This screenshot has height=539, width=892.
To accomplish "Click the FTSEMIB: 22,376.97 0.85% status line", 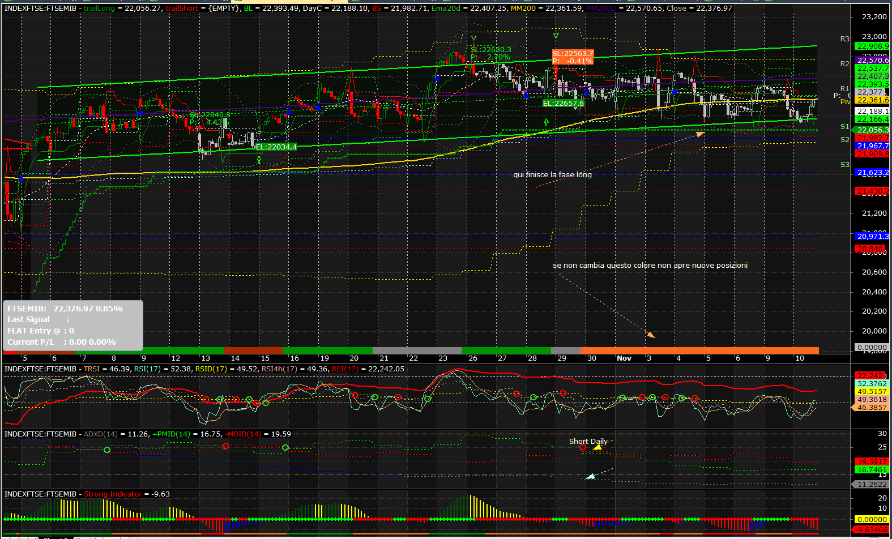I will pyautogui.click(x=65, y=309).
